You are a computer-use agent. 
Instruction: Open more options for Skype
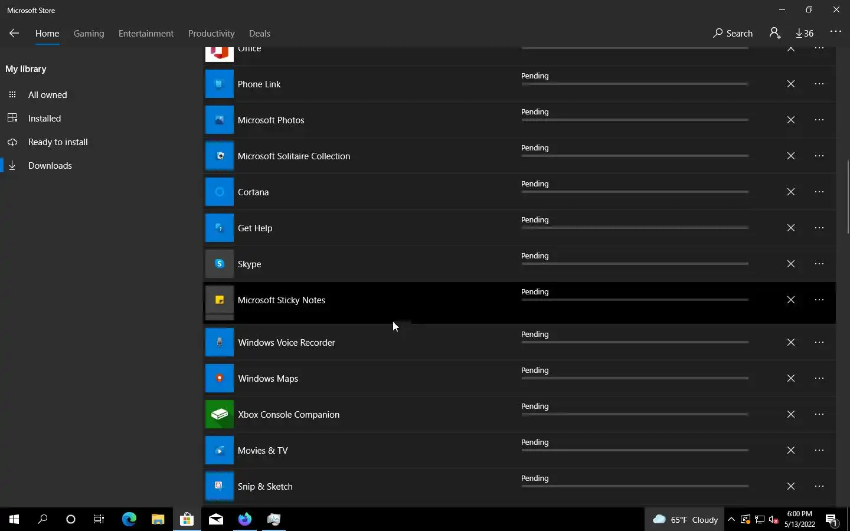click(819, 264)
